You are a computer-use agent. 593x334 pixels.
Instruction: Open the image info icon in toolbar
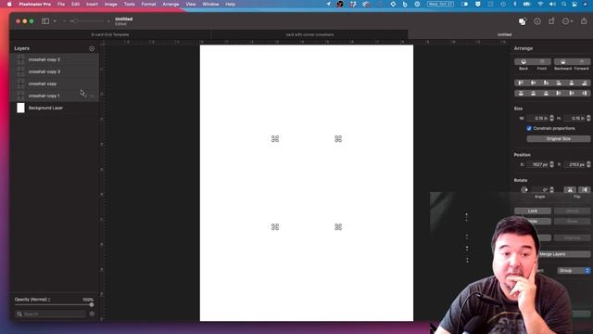[537, 21]
